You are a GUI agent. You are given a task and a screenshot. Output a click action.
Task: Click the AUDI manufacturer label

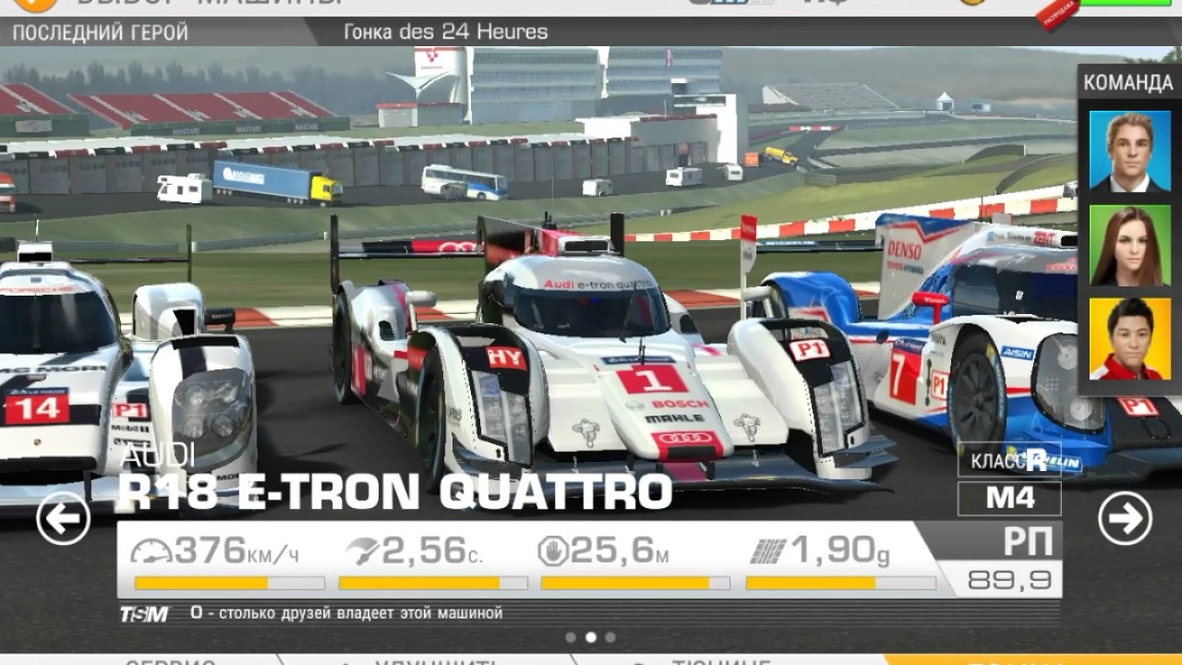158,455
